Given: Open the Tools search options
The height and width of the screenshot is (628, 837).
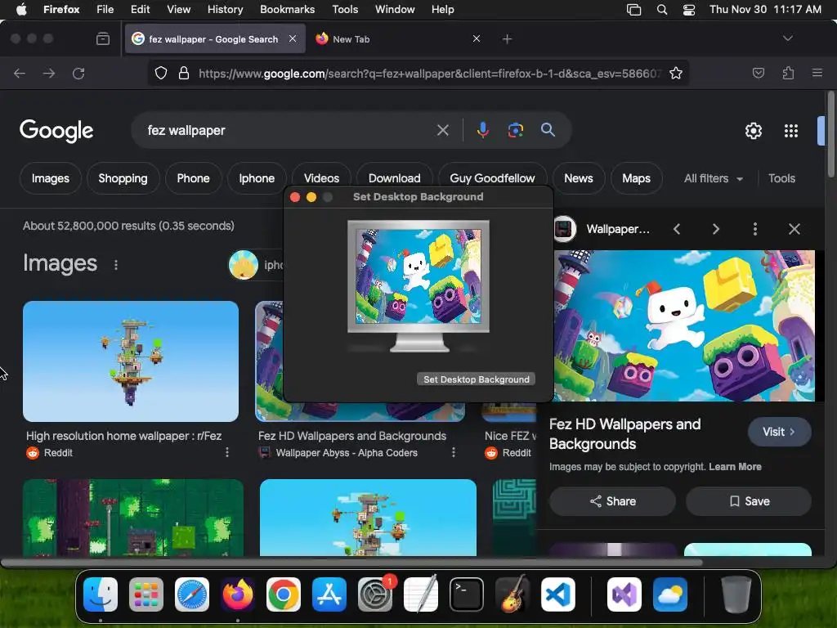Looking at the screenshot, I should [781, 178].
